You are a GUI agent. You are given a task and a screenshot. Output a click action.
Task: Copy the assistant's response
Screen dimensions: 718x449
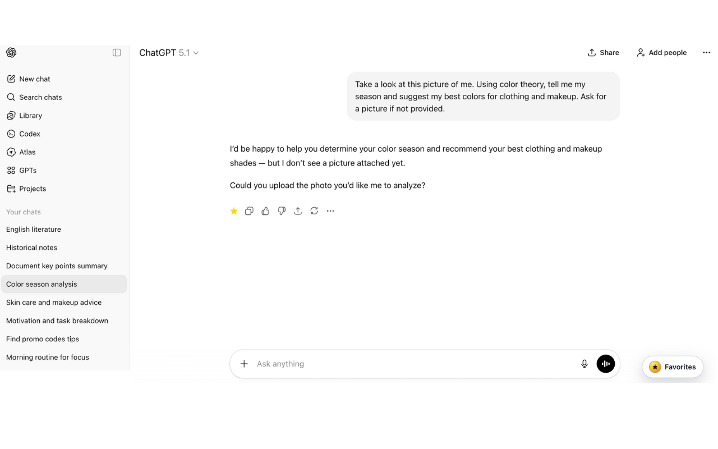249,210
